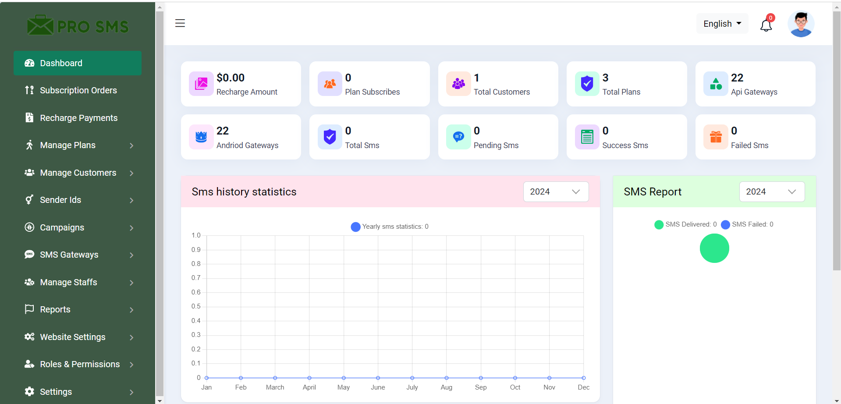Screen dimensions: 841x404
Task: Open the Recharge Payments link
Action: (x=78, y=118)
